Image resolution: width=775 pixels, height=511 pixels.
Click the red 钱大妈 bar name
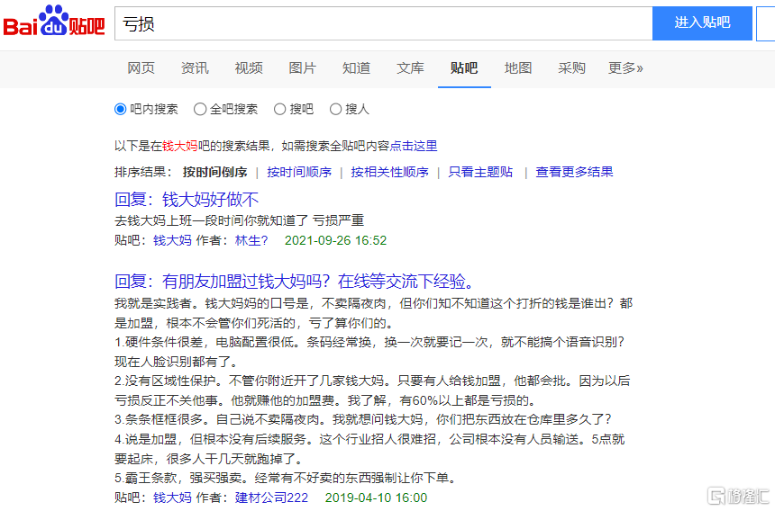click(x=180, y=146)
